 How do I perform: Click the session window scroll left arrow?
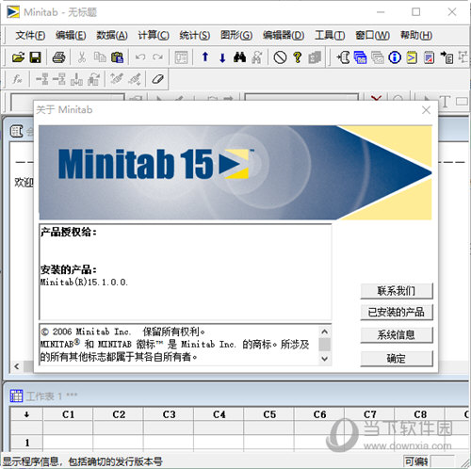17,366
